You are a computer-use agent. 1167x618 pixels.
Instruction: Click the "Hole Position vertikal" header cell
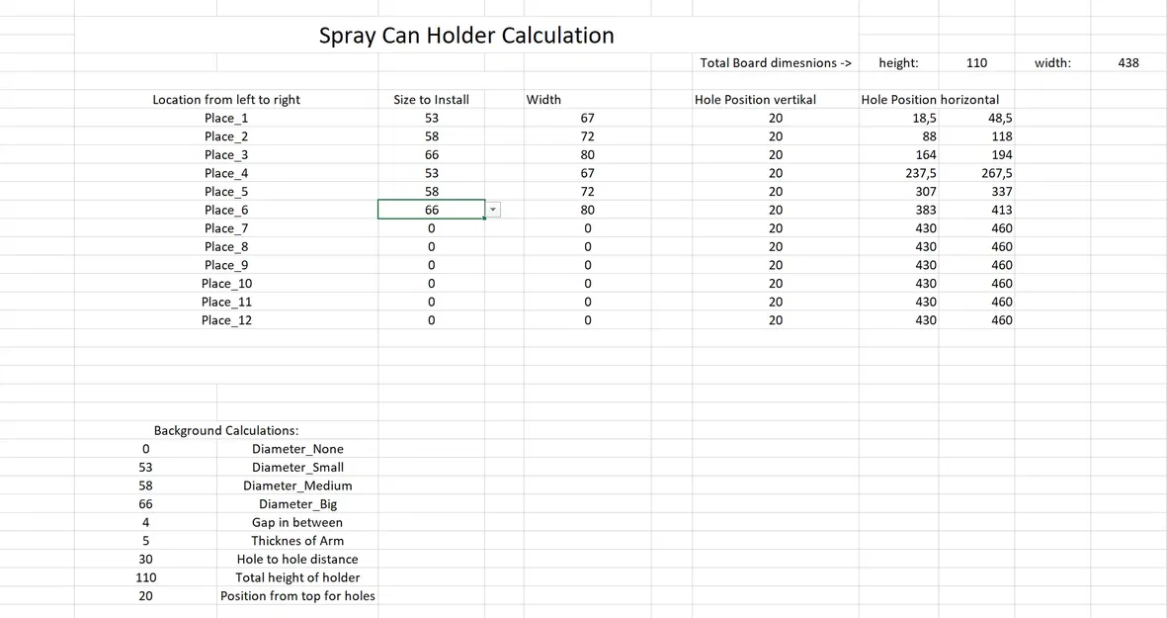(x=755, y=100)
